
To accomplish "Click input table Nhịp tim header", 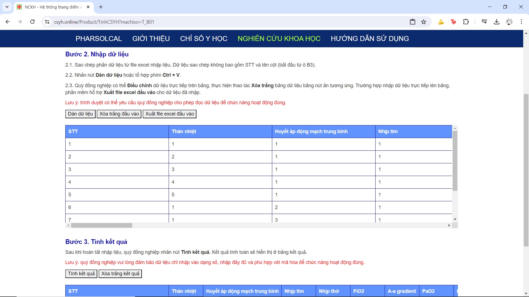I will click(414, 131).
